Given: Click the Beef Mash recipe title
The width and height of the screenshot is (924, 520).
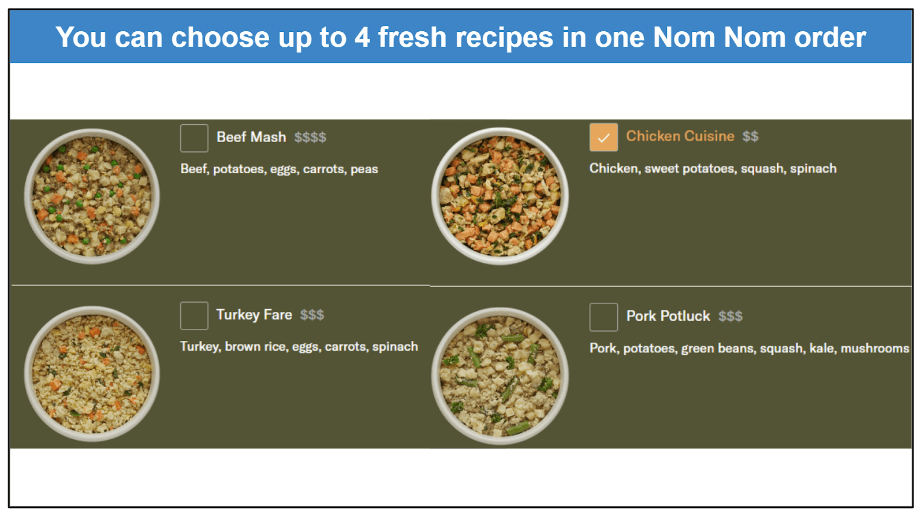Looking at the screenshot, I should 251,137.
